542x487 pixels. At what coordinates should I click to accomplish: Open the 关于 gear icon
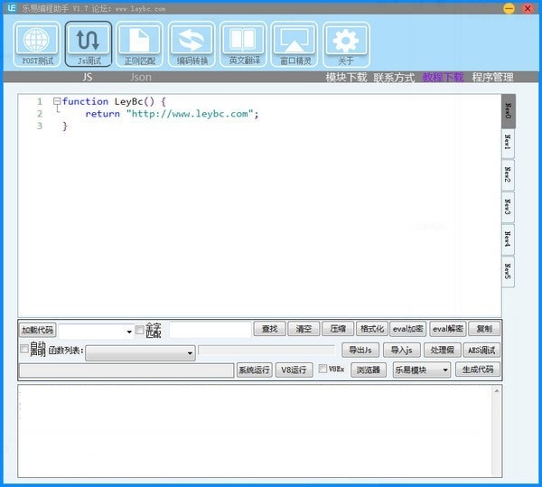point(346,44)
